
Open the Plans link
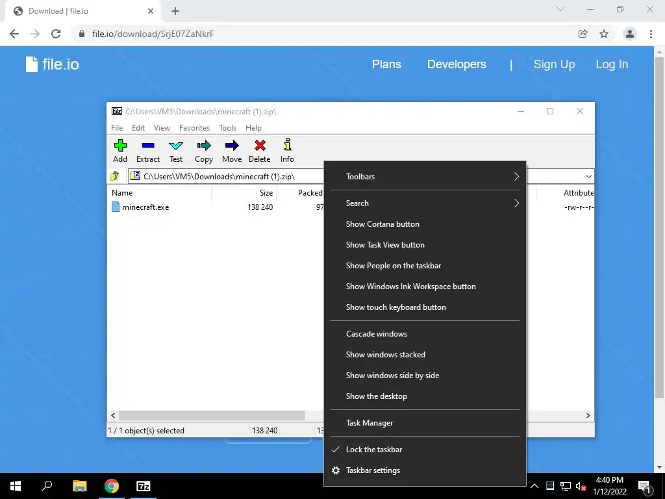click(386, 64)
